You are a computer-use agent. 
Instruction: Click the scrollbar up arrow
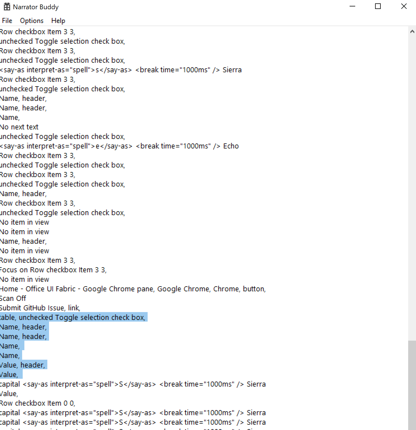pos(412,31)
